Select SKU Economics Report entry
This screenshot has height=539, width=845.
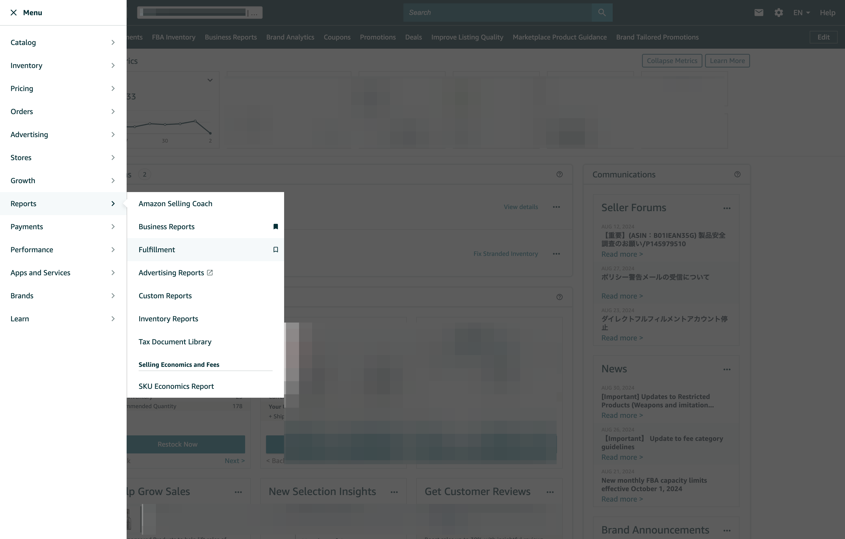[205, 386]
